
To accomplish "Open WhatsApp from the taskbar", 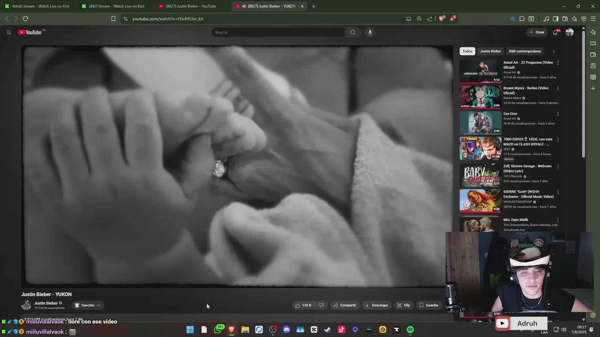I will pos(218,330).
